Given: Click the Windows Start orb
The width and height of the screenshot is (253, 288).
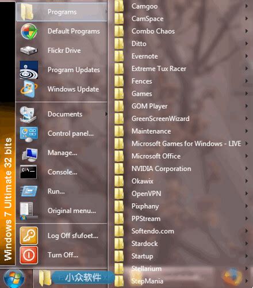Looking at the screenshot, I should tap(14, 278).
